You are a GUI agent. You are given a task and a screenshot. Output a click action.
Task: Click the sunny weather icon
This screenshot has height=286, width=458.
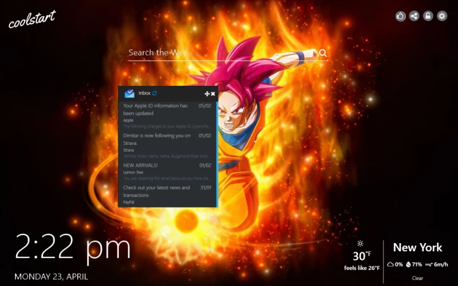[360, 243]
